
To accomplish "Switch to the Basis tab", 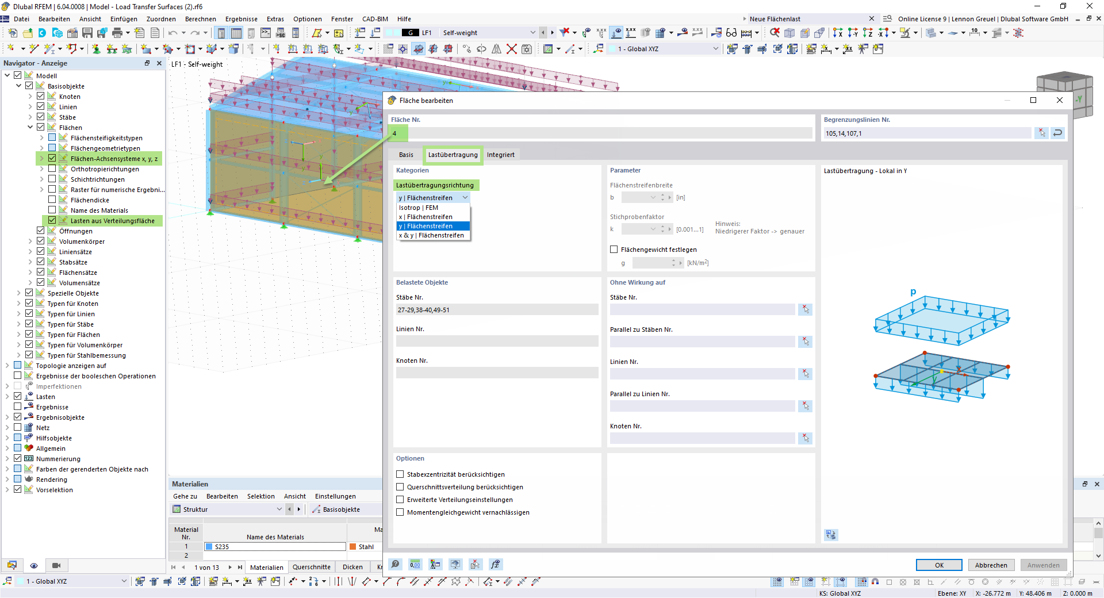I will pyautogui.click(x=406, y=155).
